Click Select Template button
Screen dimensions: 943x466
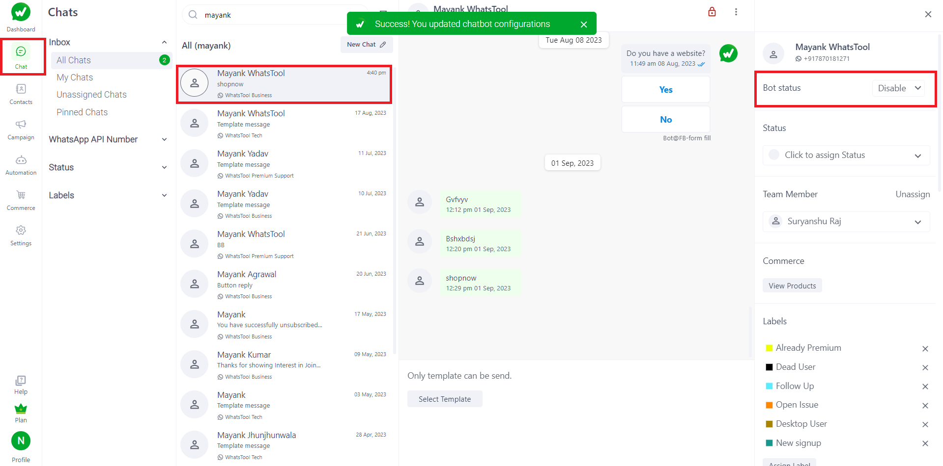click(445, 399)
